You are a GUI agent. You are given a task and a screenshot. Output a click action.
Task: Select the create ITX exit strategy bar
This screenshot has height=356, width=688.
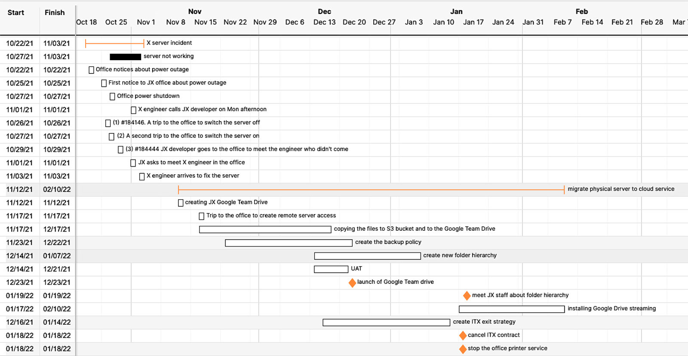(x=387, y=323)
